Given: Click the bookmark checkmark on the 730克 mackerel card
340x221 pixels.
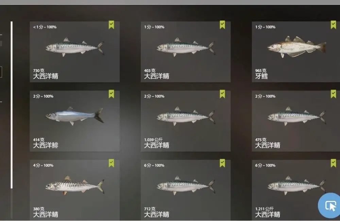Looking at the screenshot, I should click(111, 25).
